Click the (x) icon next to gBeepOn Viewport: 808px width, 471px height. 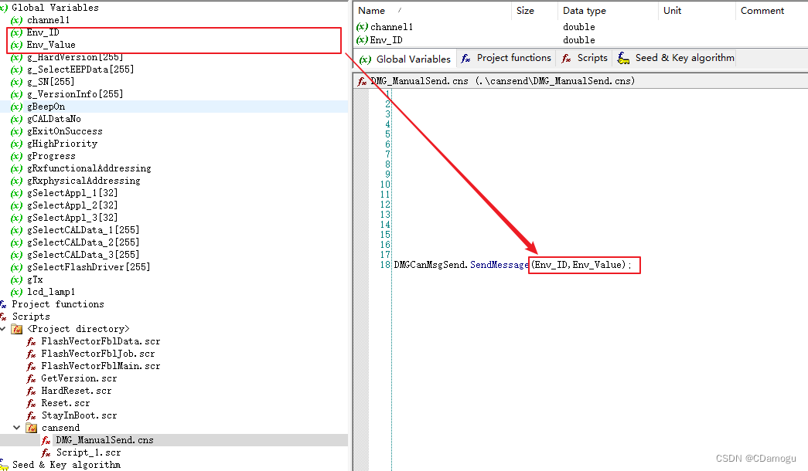point(16,107)
